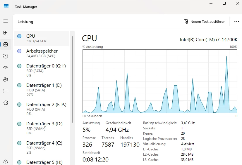
Task: Click the Kerne value '20'
Action: (183, 133)
